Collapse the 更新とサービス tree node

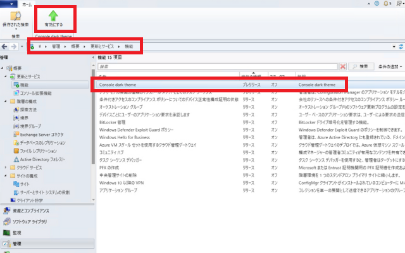pos(6,76)
